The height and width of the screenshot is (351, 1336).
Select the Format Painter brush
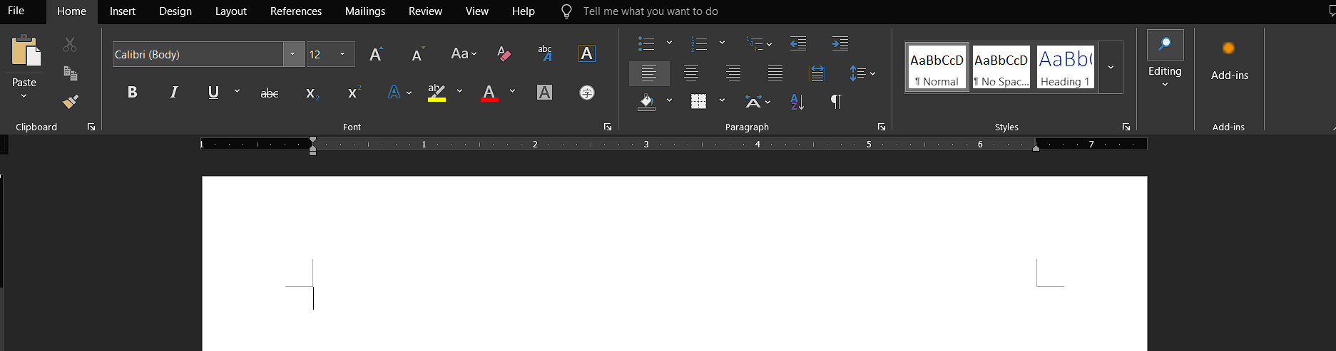click(70, 102)
